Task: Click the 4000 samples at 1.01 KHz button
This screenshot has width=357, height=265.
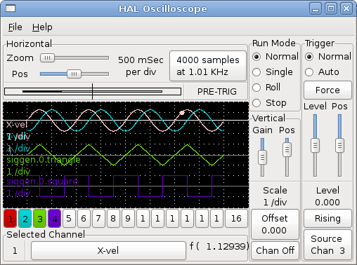Action: pyautogui.click(x=208, y=66)
